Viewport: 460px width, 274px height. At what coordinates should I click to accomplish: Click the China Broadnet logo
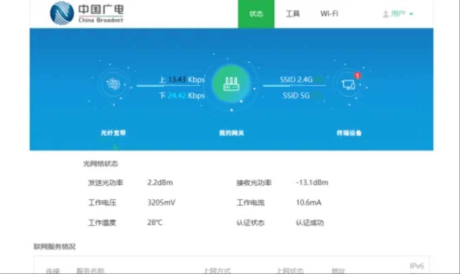(x=87, y=14)
